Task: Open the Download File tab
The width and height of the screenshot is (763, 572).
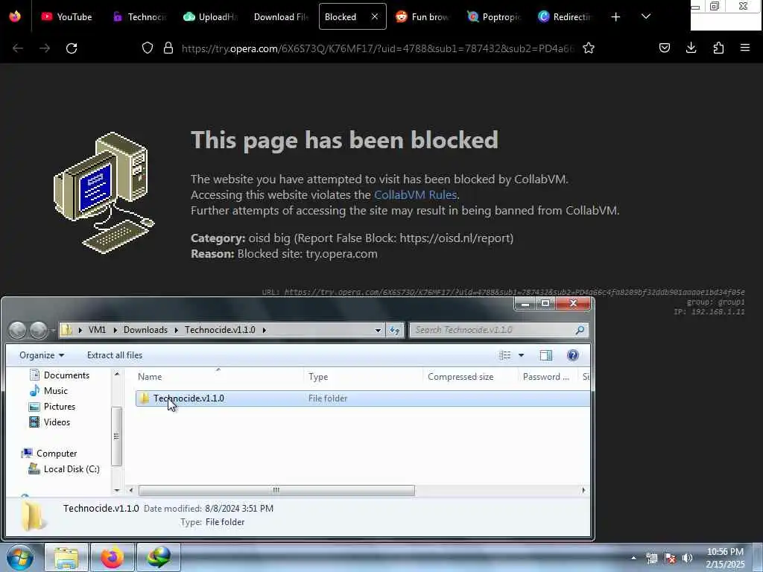Action: point(281,16)
